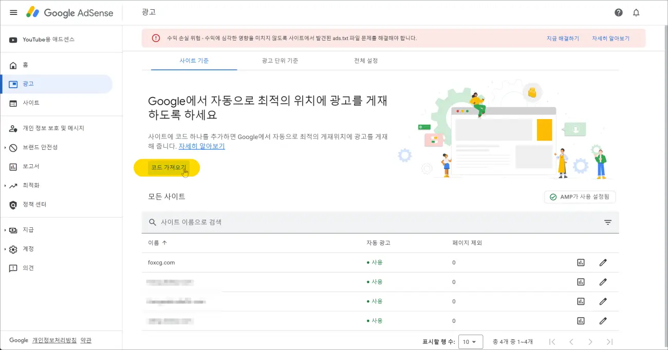This screenshot has width=668, height=350.
Task: Click 약관 footer link
Action: point(86,340)
